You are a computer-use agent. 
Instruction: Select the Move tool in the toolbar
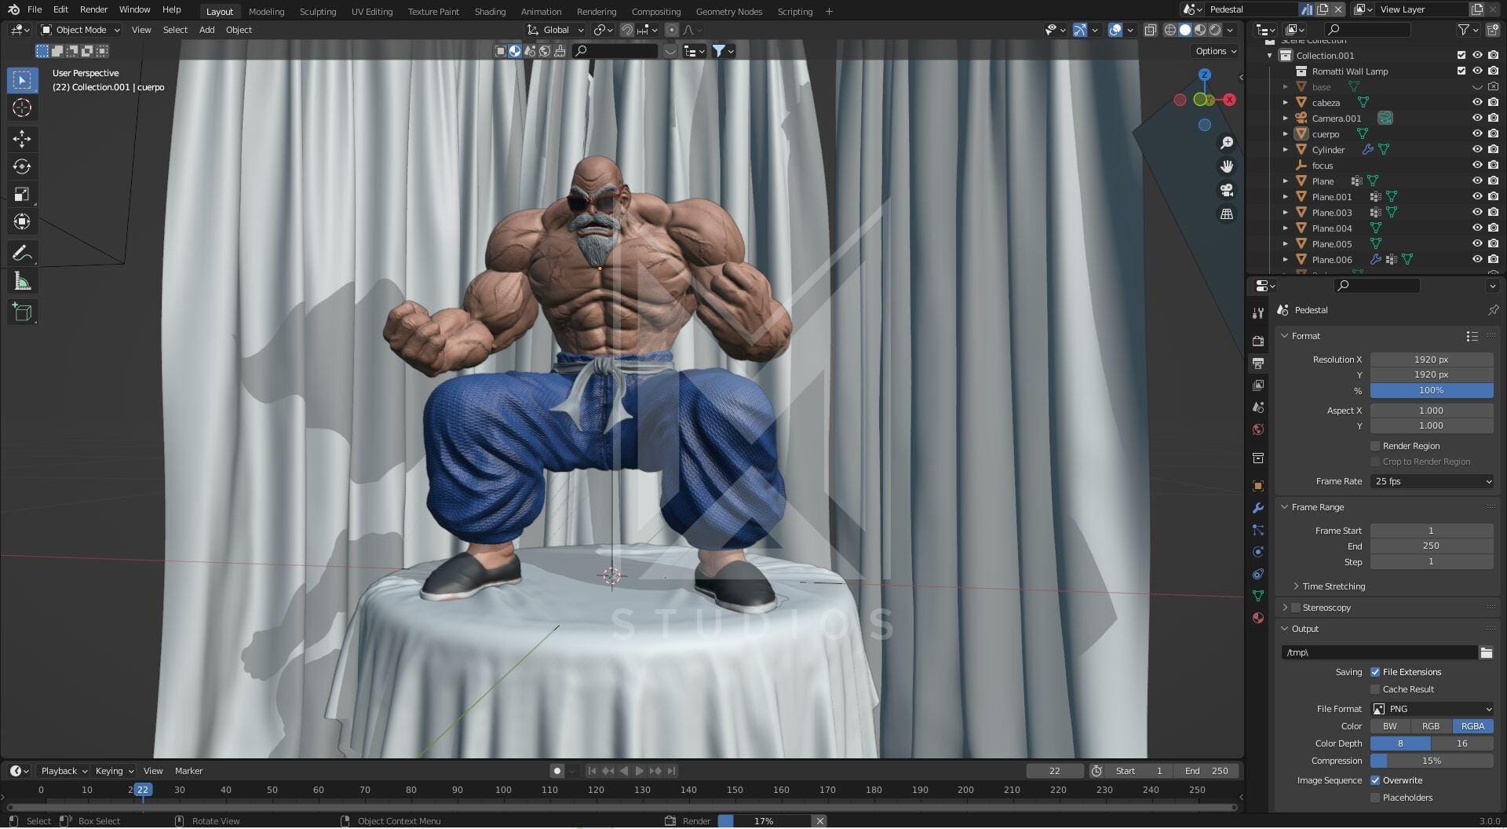coord(22,139)
